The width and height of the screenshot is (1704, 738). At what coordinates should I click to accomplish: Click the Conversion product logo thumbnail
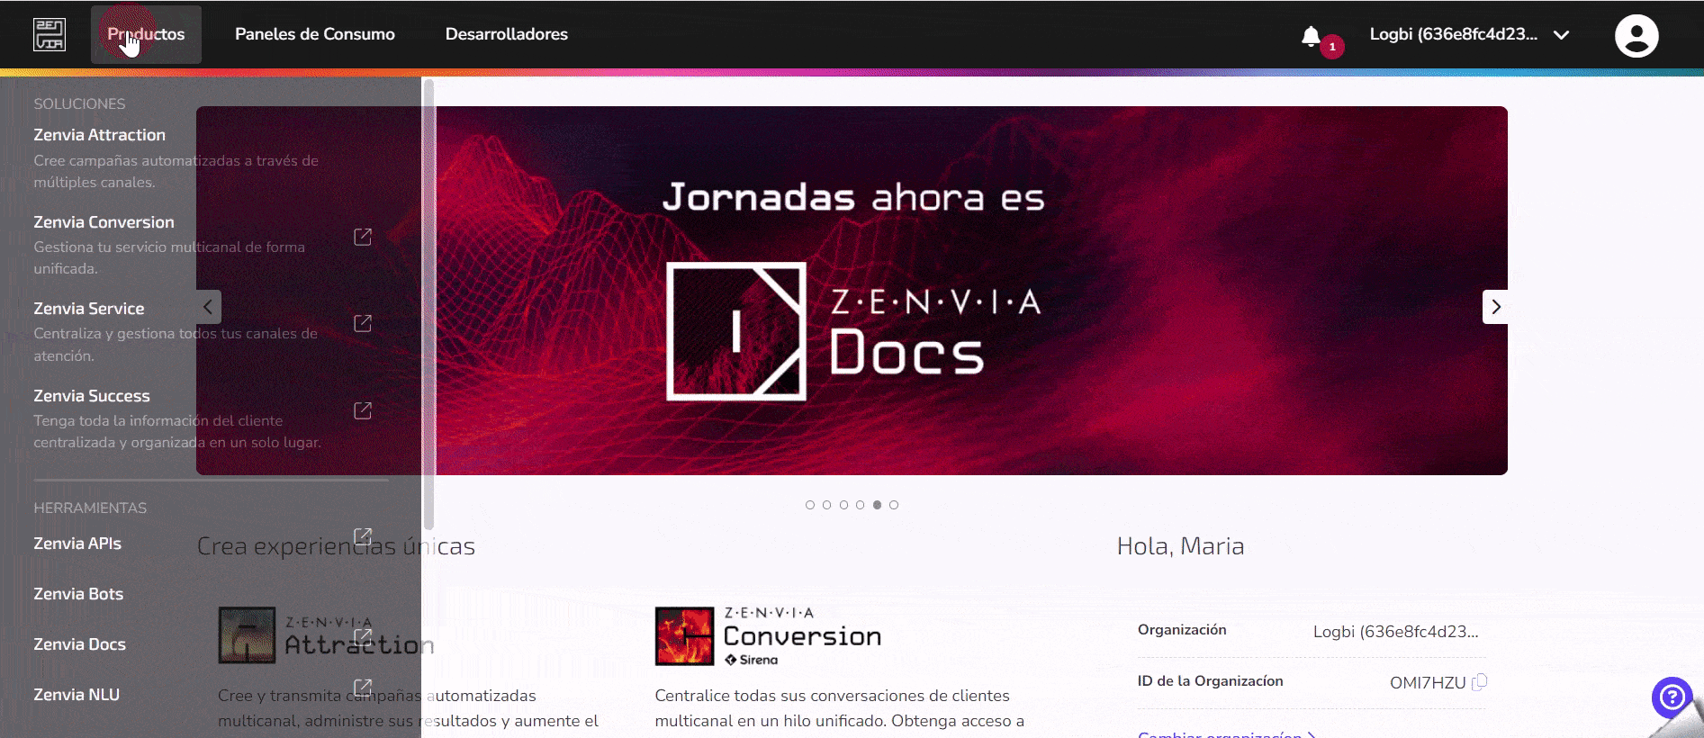pyautogui.click(x=684, y=636)
